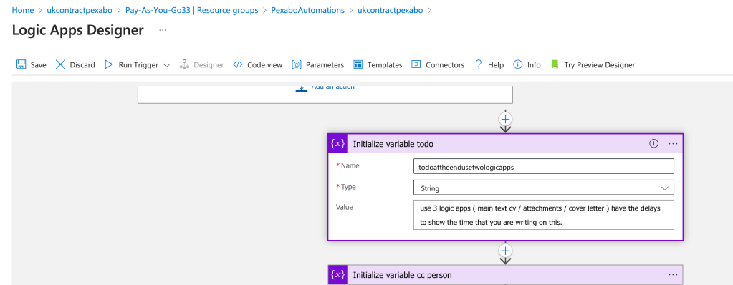The height and width of the screenshot is (285, 733).
Task: Open Code view via its brackets icon
Action: pos(237,64)
